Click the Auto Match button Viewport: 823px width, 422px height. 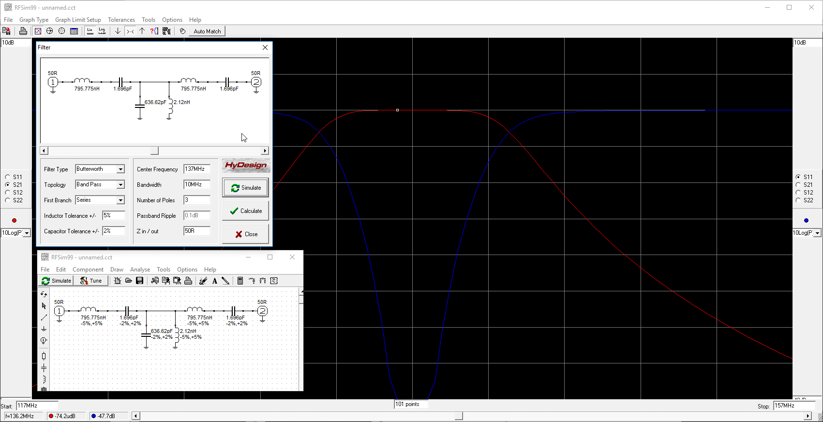[207, 31]
